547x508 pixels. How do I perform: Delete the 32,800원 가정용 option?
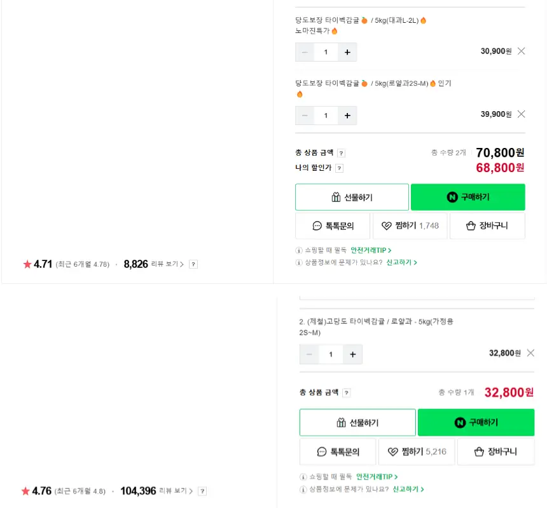point(530,353)
